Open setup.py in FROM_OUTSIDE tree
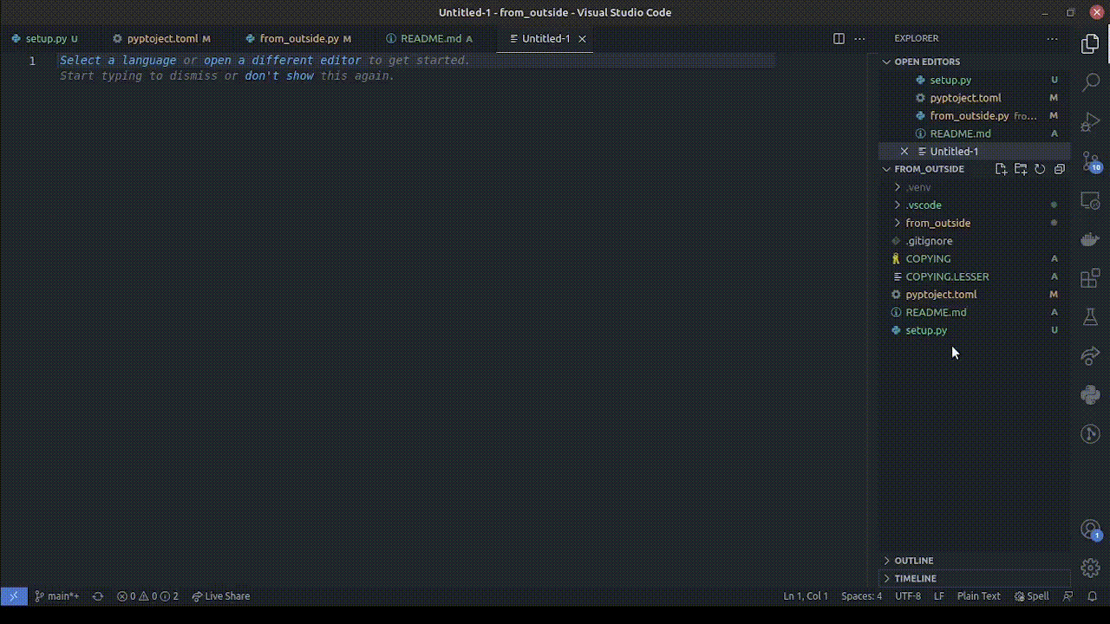 click(x=975, y=330)
